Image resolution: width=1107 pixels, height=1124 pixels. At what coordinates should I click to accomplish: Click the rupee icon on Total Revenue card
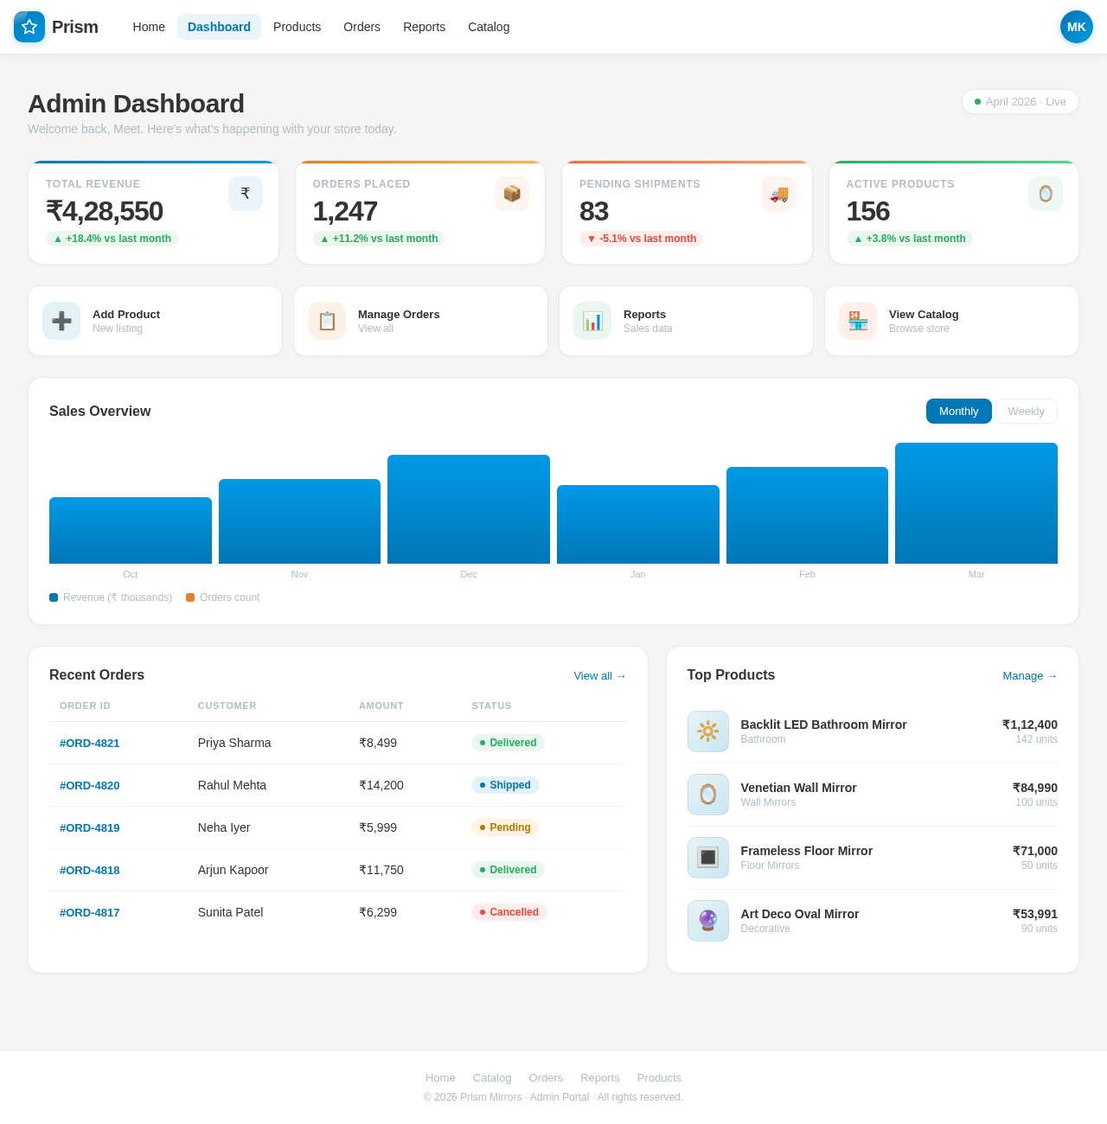[x=246, y=194]
